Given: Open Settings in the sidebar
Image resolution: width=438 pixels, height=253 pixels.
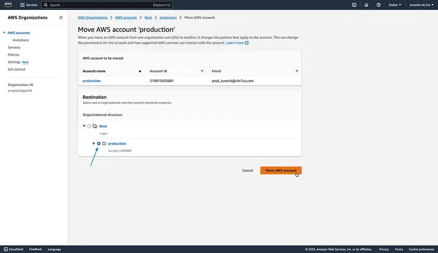Looking at the screenshot, I should click(14, 62).
